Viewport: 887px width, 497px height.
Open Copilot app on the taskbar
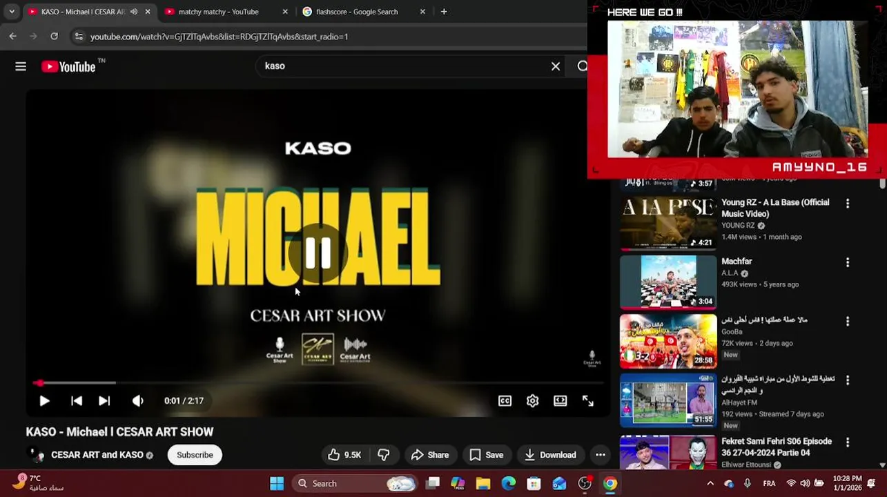click(458, 483)
